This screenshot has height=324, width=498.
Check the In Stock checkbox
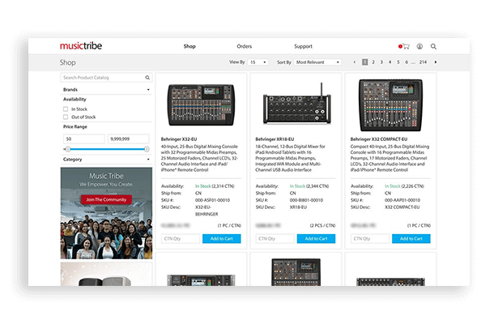[66, 109]
